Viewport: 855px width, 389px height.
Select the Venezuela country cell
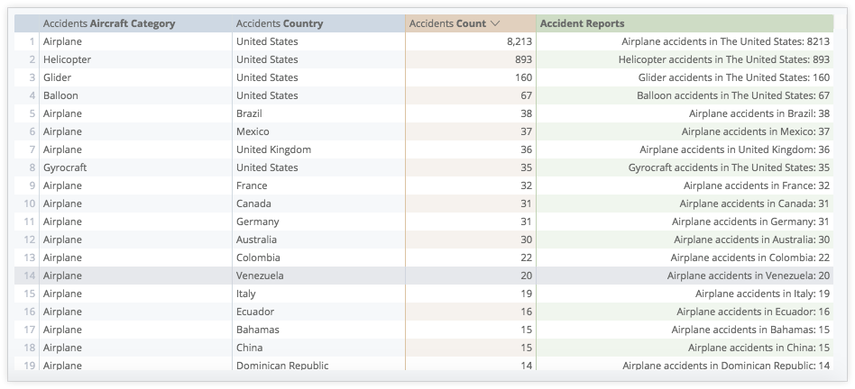260,276
